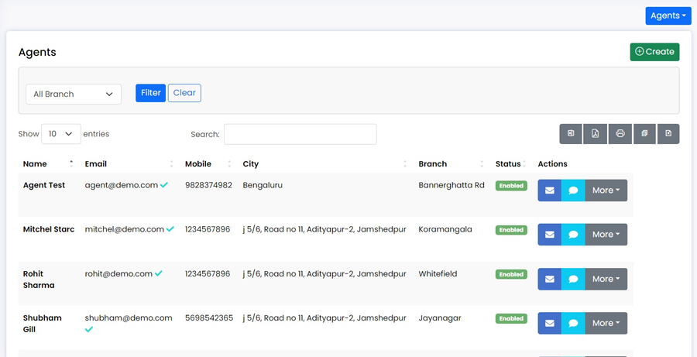This screenshot has height=357, width=697.
Task: Apply the branch Filter
Action: (x=151, y=93)
